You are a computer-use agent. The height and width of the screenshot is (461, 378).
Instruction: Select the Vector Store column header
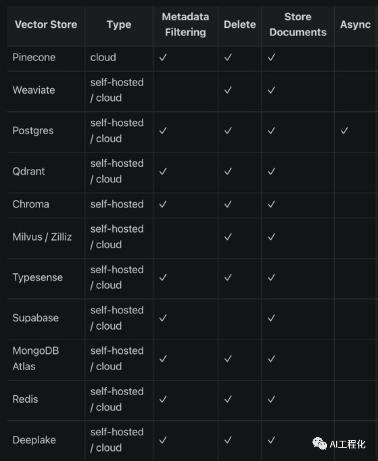tap(46, 25)
